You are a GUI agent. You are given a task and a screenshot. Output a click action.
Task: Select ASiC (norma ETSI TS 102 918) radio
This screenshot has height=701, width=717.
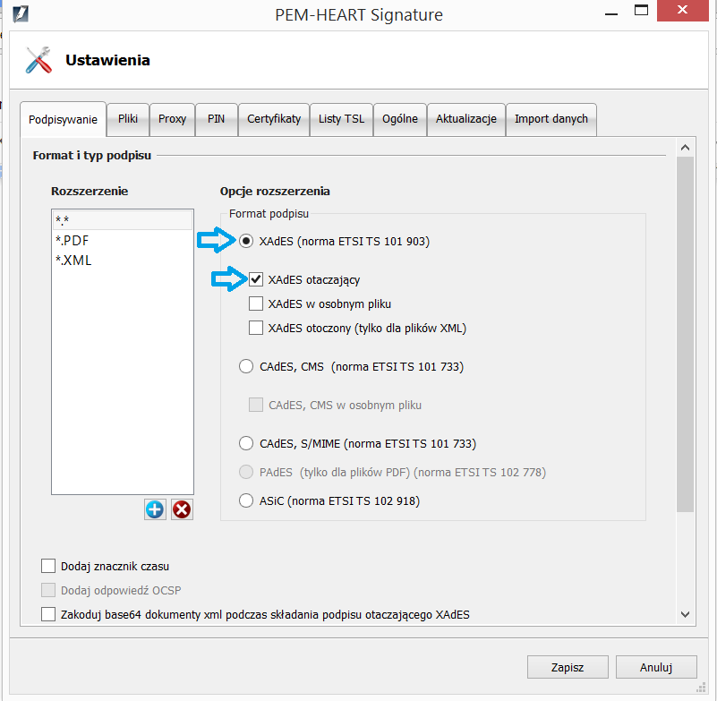(246, 500)
